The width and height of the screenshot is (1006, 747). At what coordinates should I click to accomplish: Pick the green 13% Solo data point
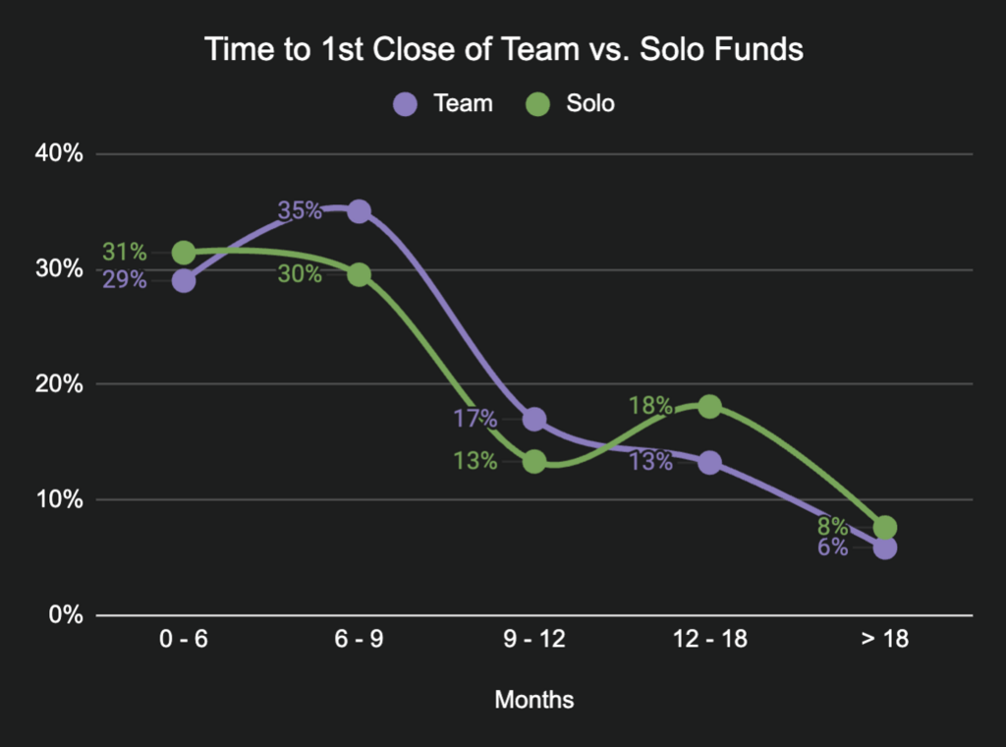click(534, 461)
